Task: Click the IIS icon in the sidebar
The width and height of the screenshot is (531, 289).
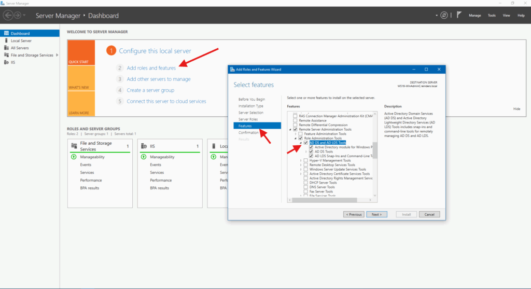Action: coord(6,62)
